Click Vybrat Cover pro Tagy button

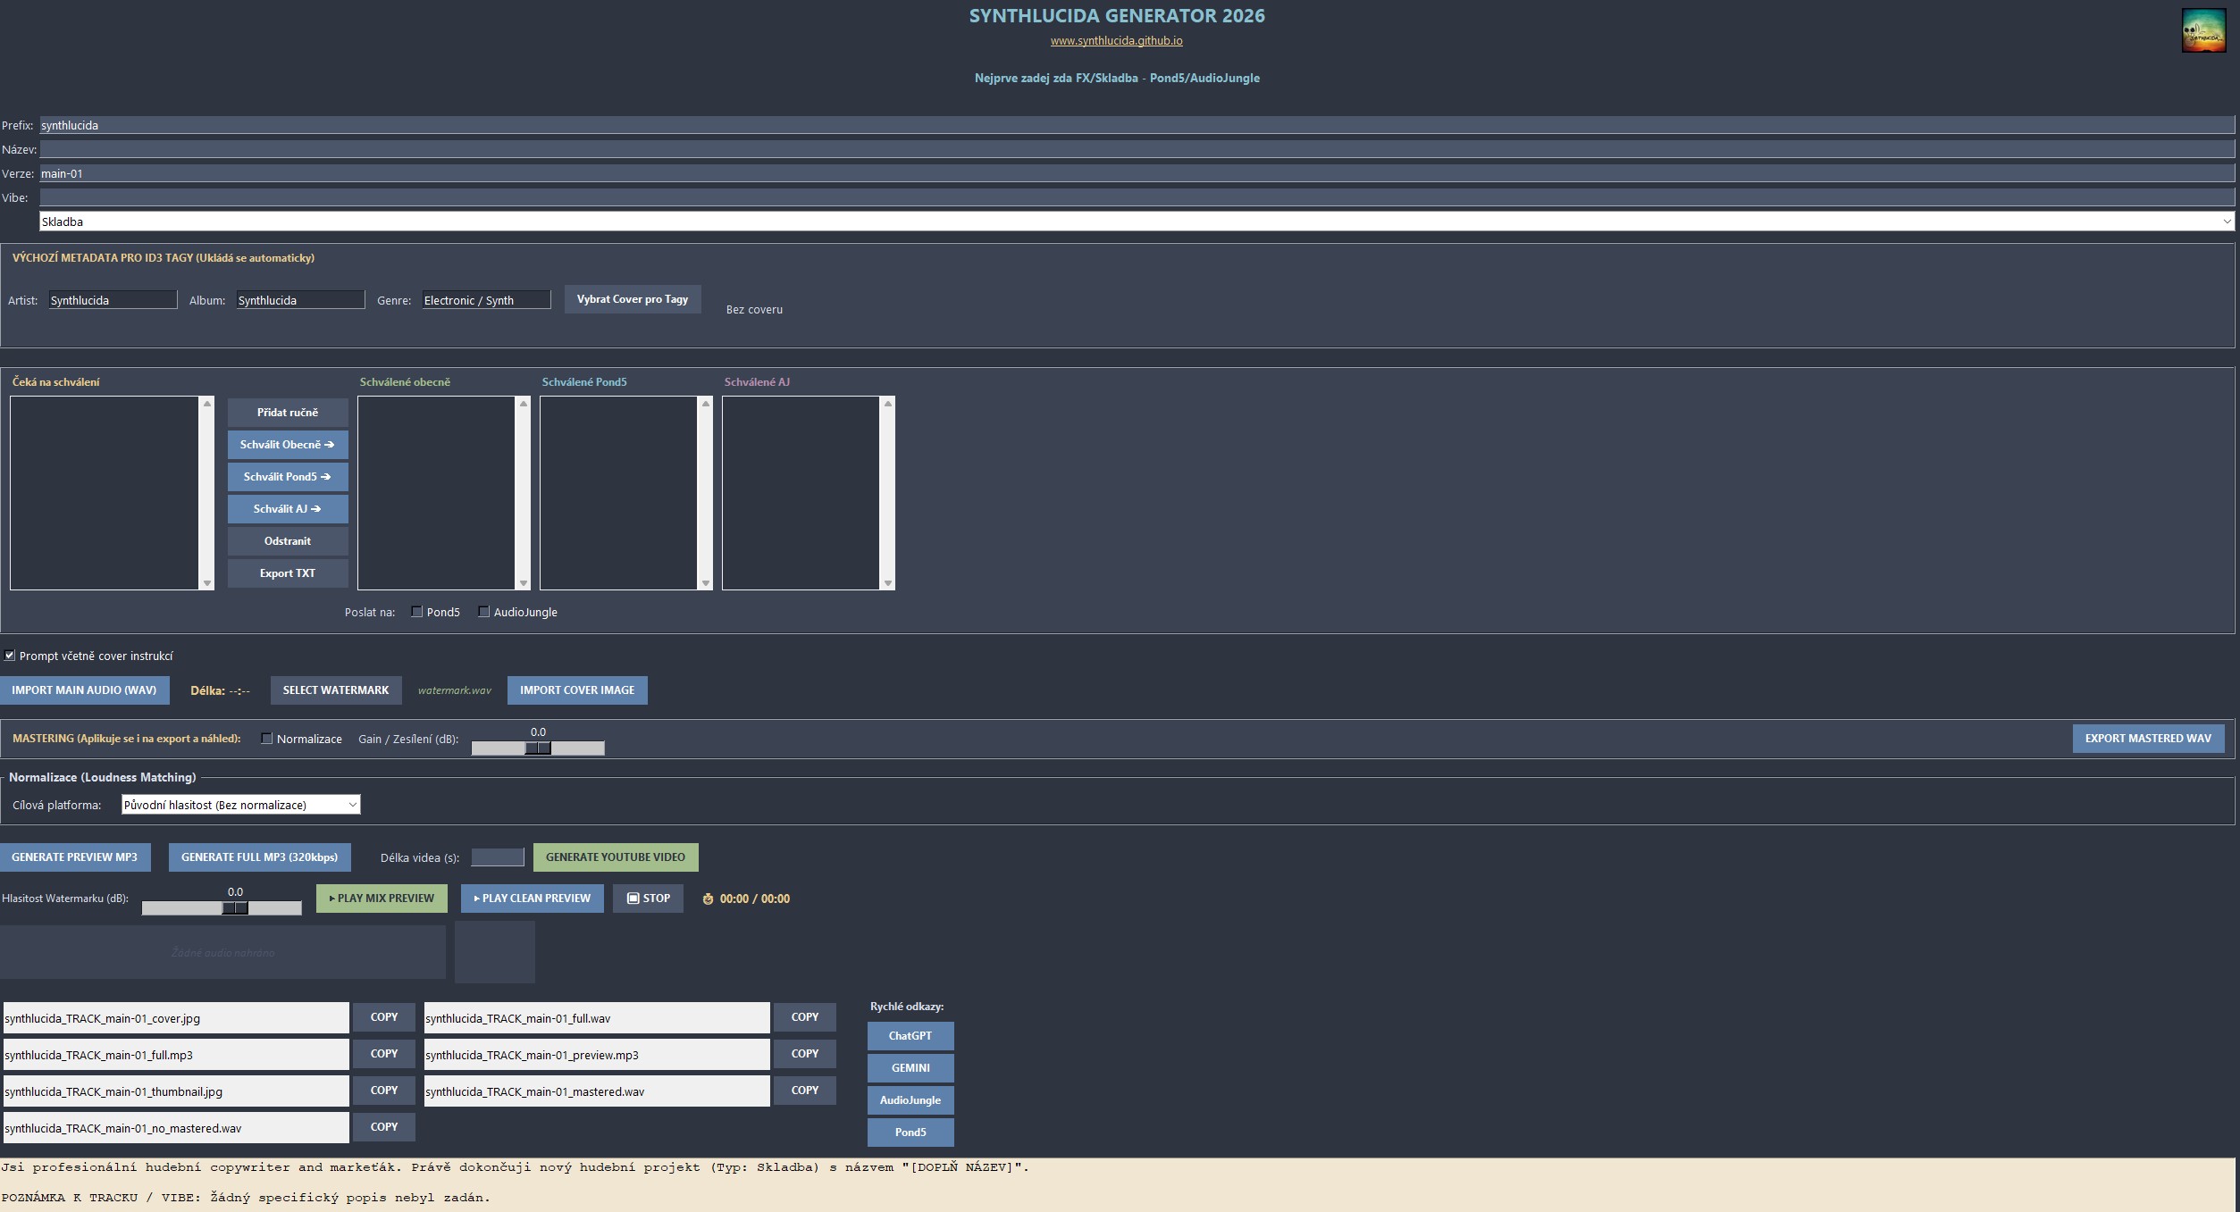pos(633,299)
